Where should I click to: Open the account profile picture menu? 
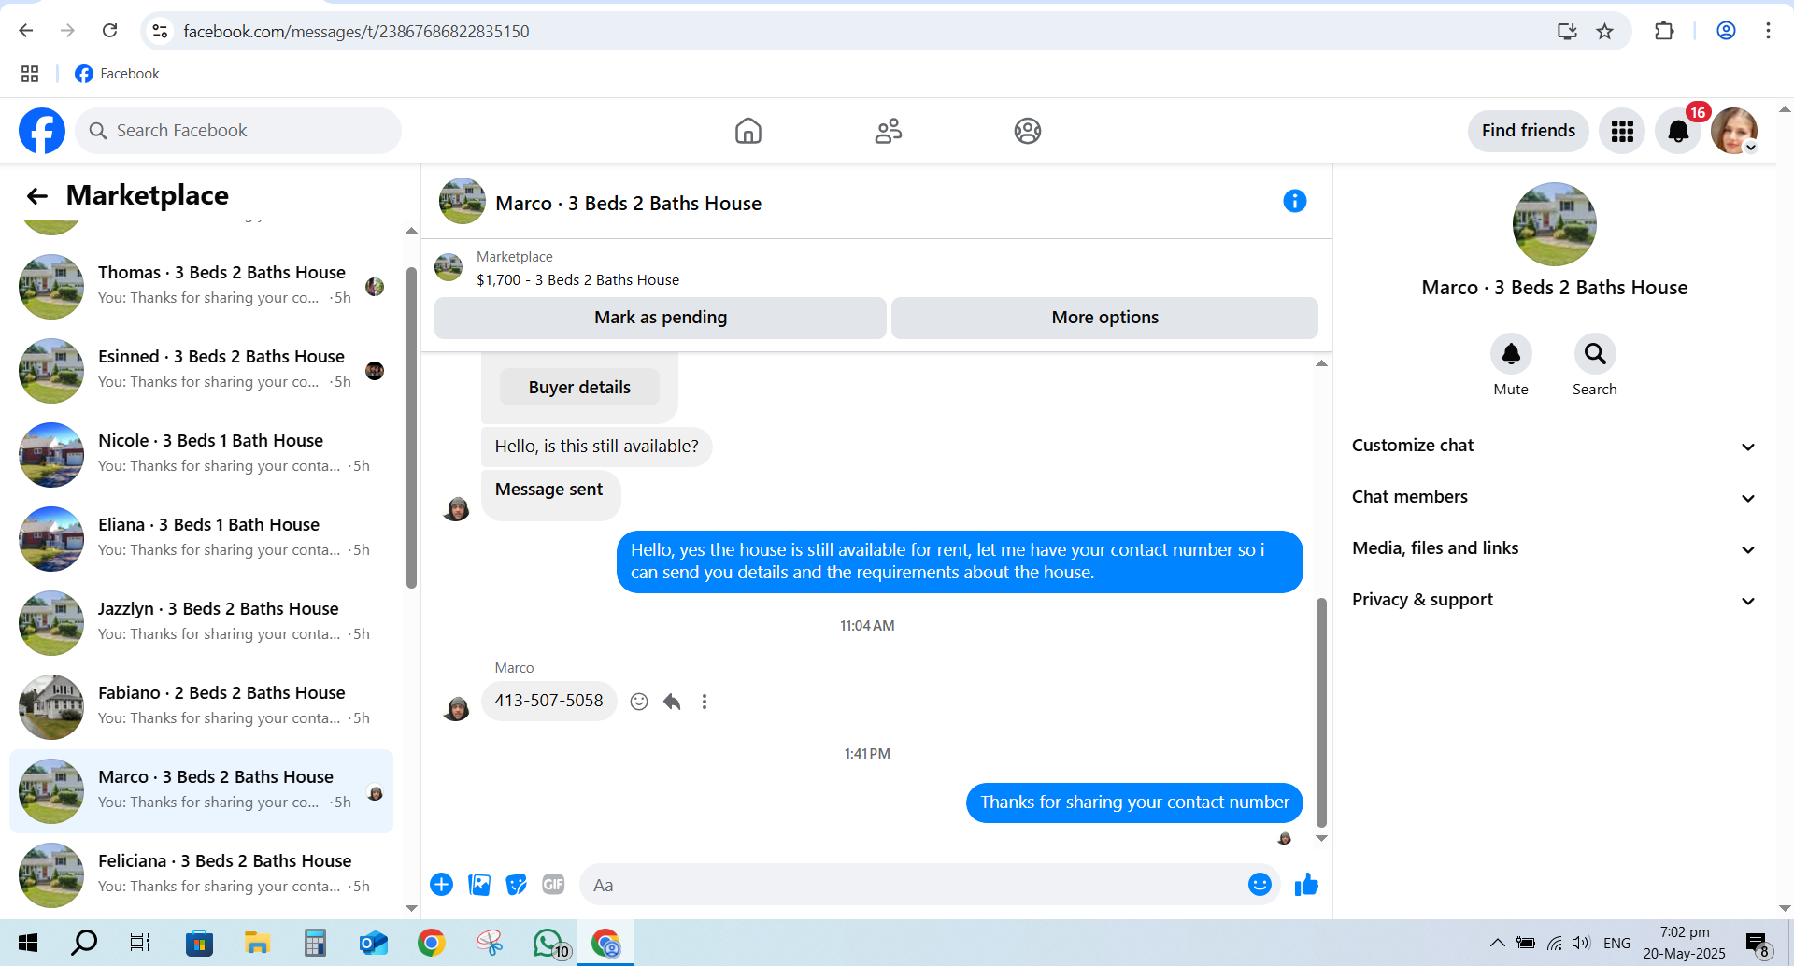tap(1734, 131)
